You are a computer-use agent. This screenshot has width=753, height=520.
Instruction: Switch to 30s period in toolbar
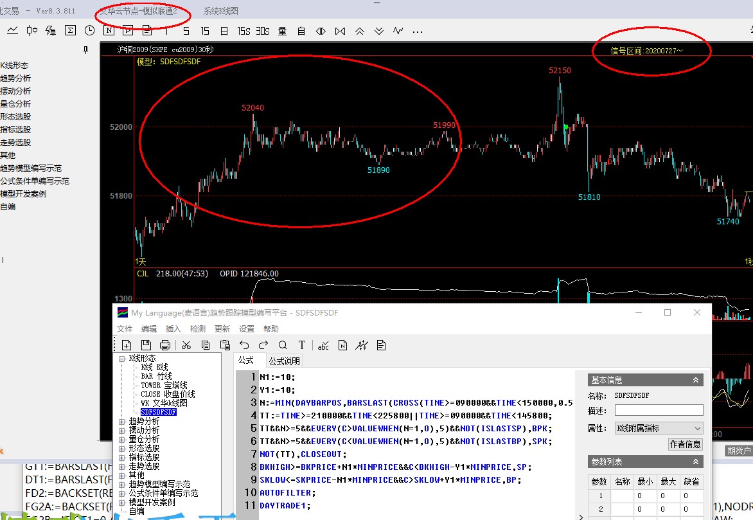(262, 31)
